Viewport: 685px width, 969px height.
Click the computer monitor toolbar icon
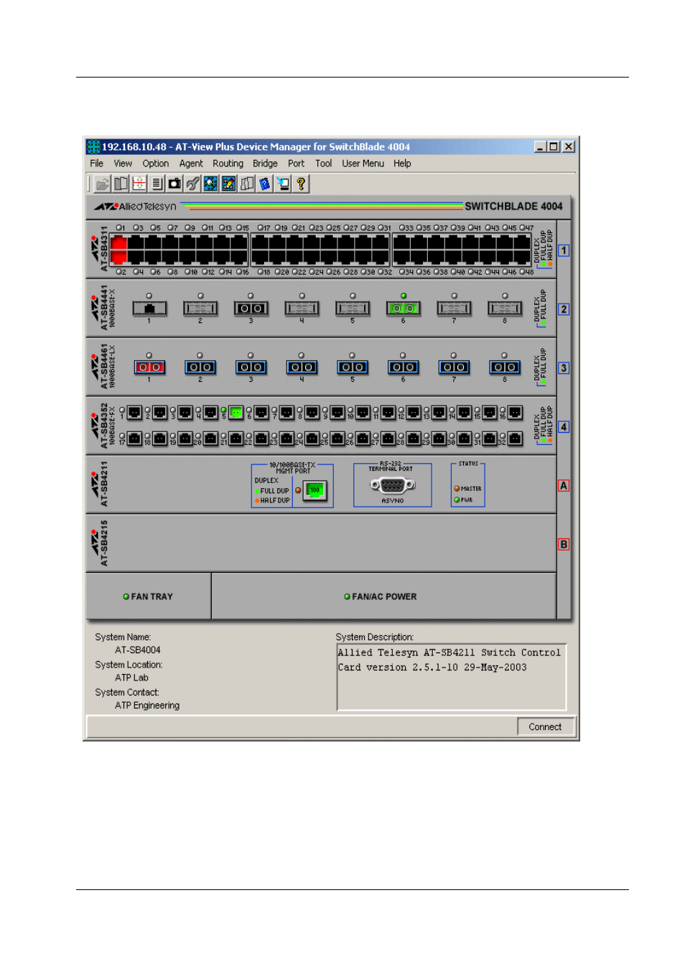click(x=283, y=184)
